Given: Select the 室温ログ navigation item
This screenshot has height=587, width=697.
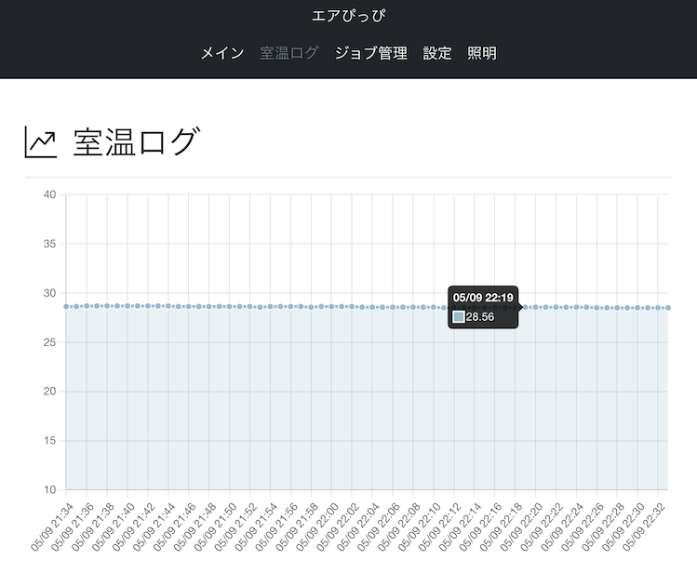Looking at the screenshot, I should pos(288,53).
